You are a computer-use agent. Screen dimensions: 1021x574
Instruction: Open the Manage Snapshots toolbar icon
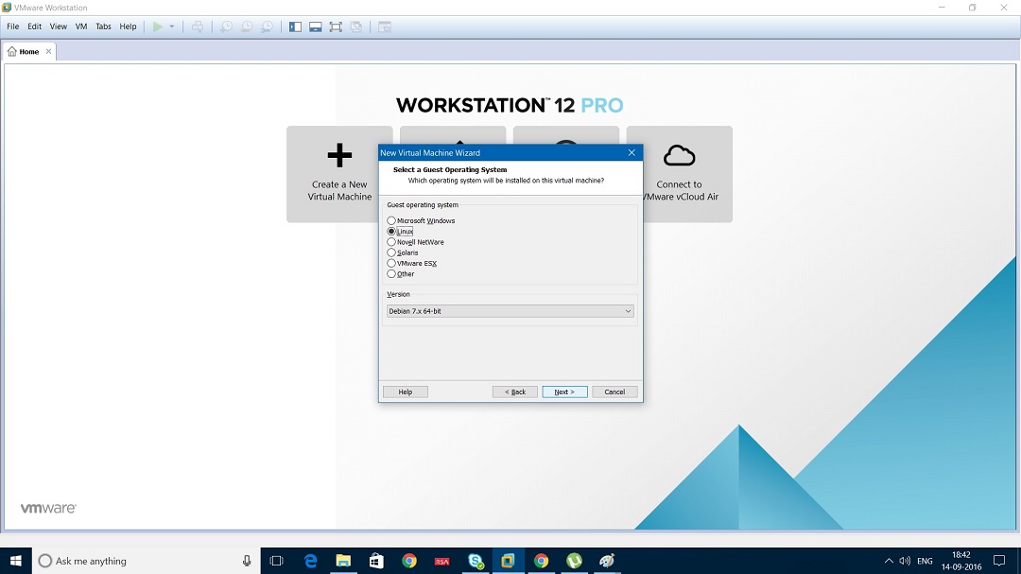pos(267,26)
